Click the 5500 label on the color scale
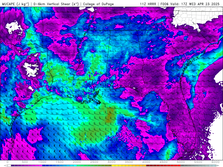Image resolution: width=223 pixels, height=167 pixels. click(198, 162)
